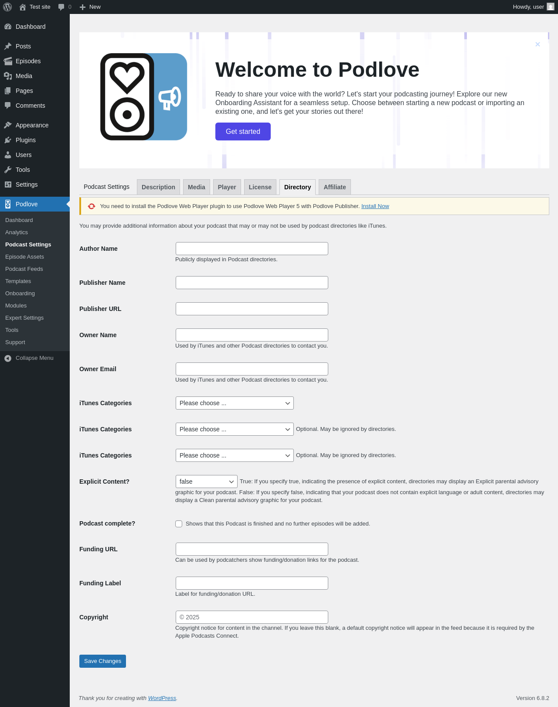
Task: Open the third iTunes Categories dropdown
Action: [235, 455]
